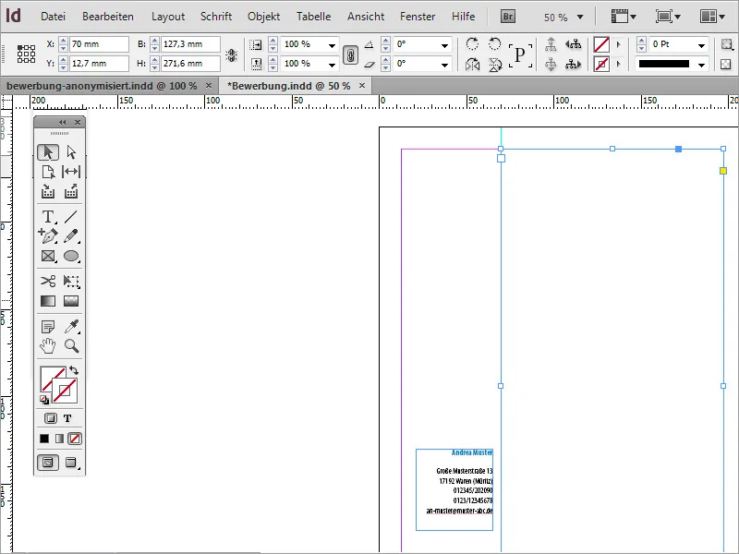Select the Pen tool
This screenshot has height=554, width=739.
coord(48,236)
